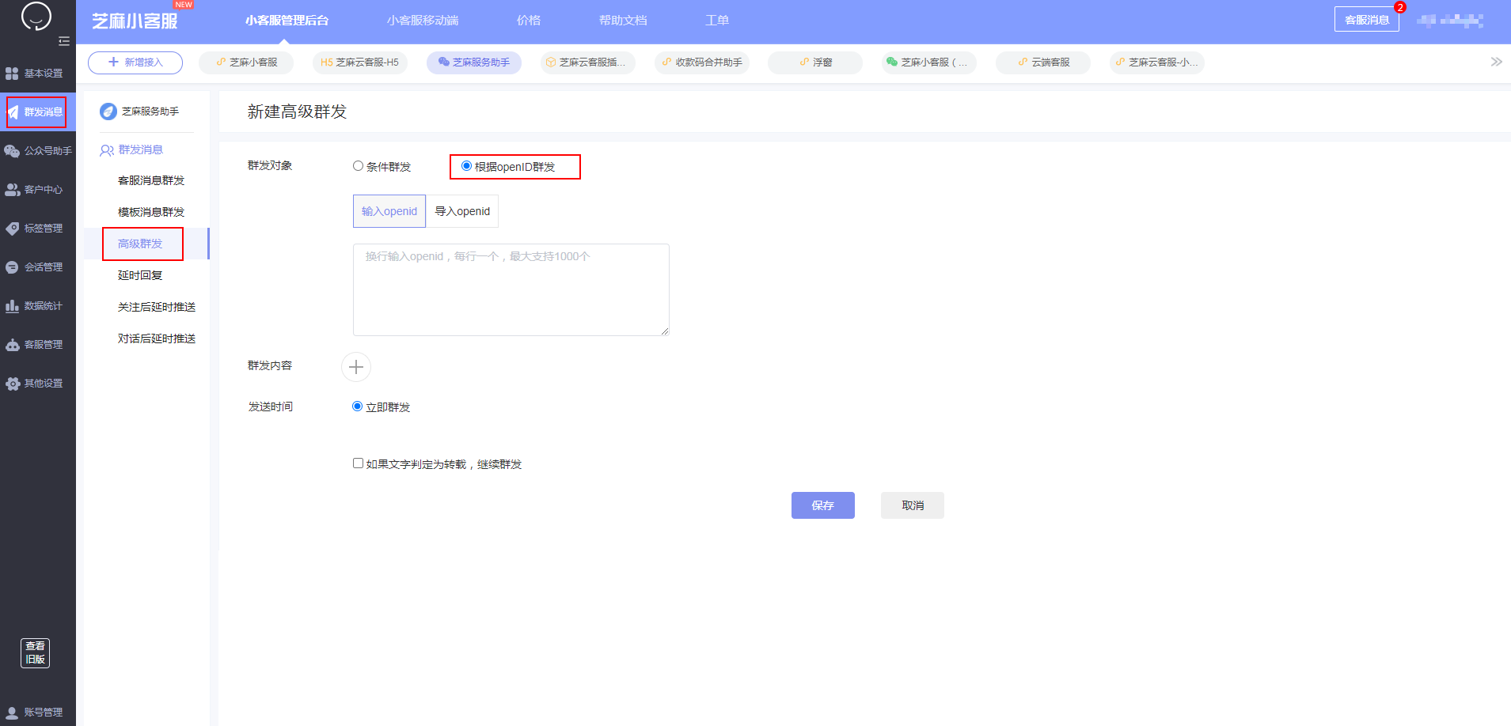Open 客服消息群发 submenu item

pos(151,180)
